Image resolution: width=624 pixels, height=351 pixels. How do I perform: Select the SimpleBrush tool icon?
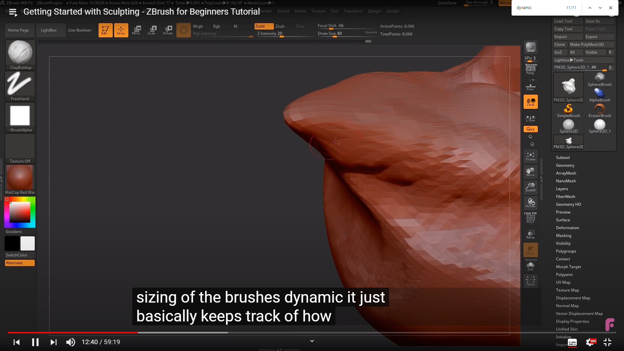click(568, 110)
